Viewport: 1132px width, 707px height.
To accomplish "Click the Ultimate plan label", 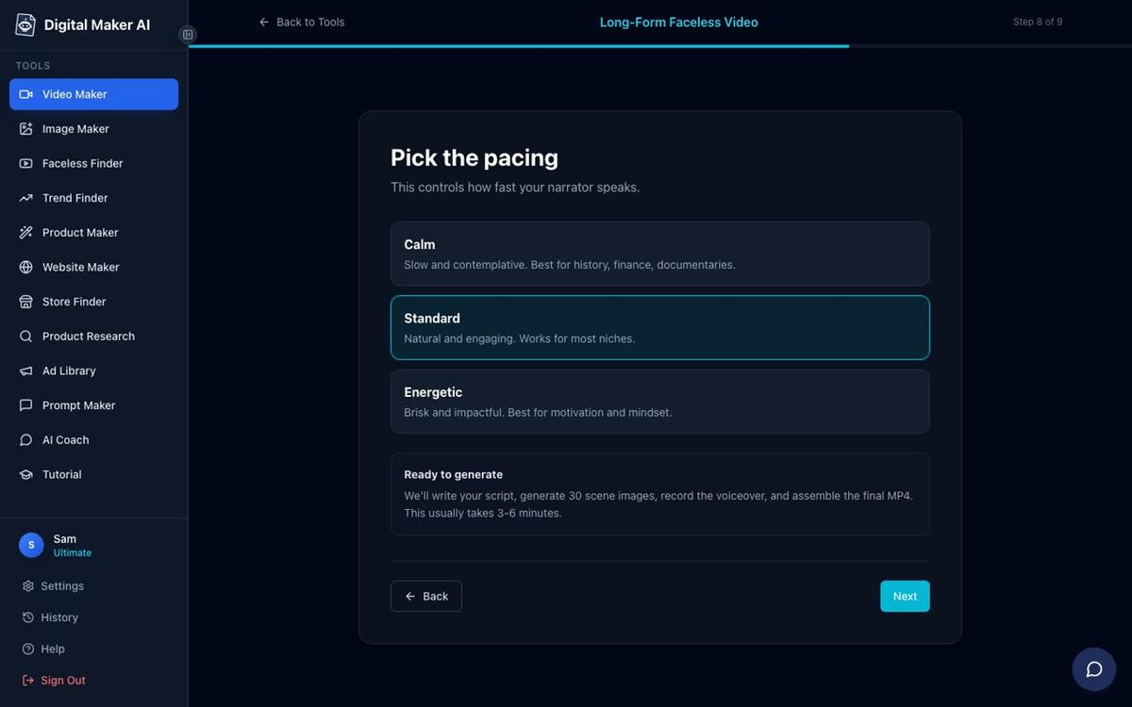I will (73, 553).
